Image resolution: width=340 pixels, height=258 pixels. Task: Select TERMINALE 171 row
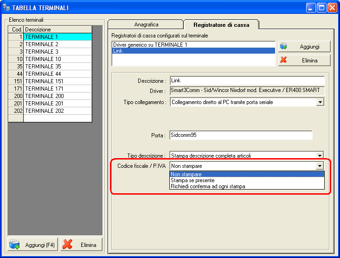tap(58, 88)
